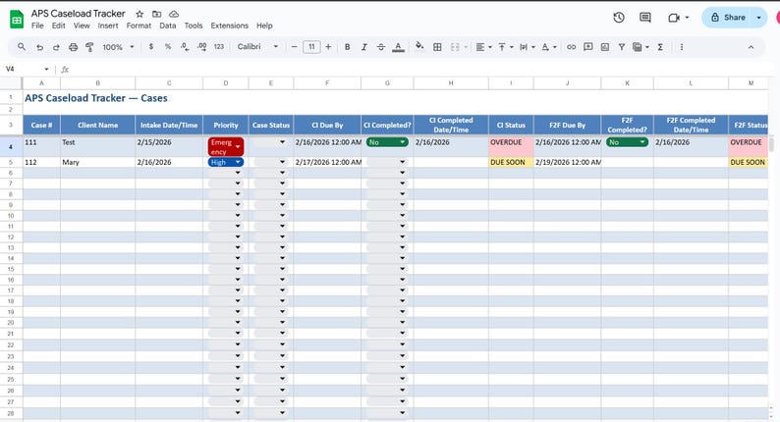
Task: Format as percent
Action: pos(168,47)
